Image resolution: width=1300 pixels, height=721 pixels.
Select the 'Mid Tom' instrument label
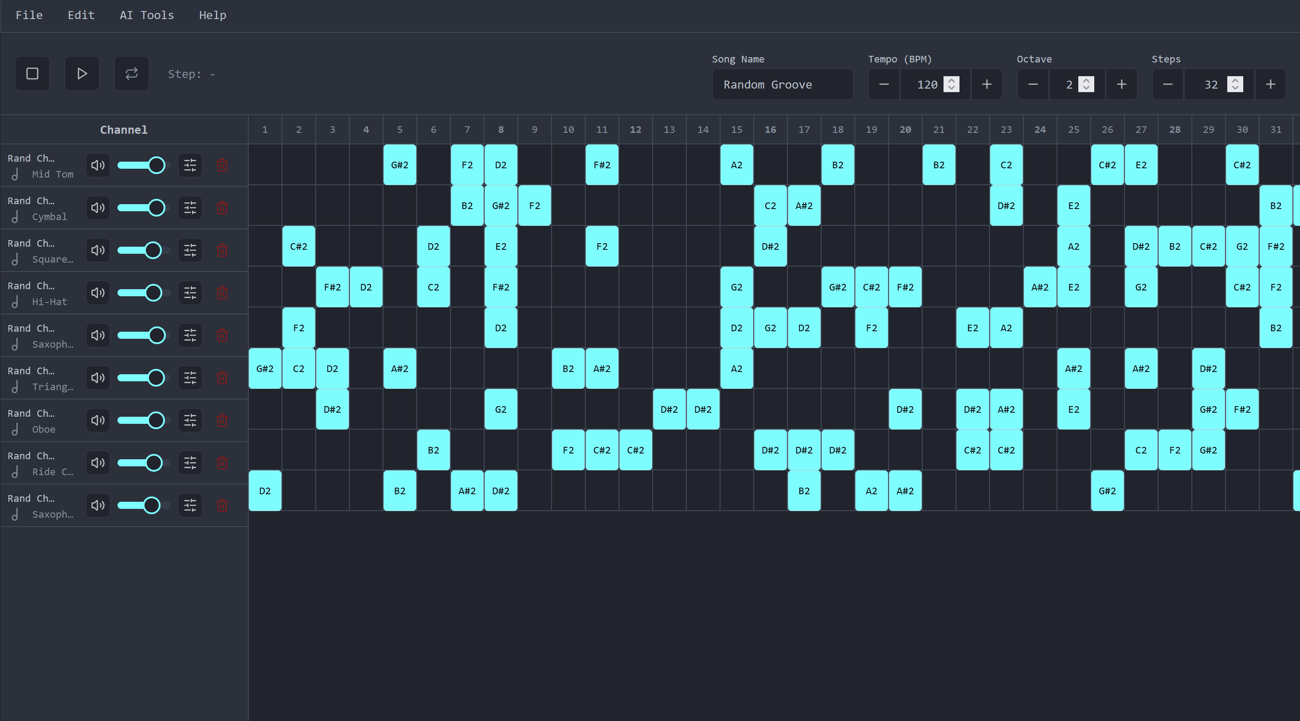52,174
